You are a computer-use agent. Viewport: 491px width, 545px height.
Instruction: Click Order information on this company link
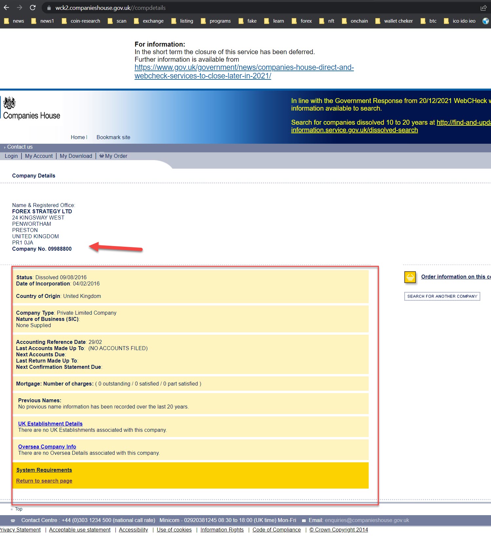pyautogui.click(x=456, y=277)
